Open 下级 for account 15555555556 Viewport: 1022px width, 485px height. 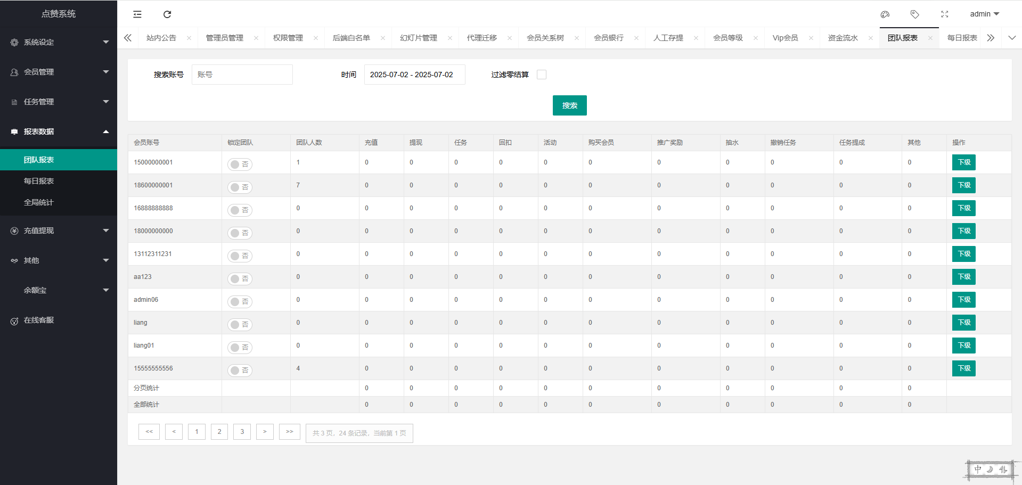point(964,368)
